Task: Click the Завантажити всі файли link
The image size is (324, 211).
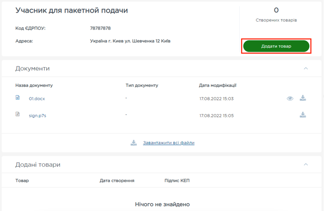Action: coord(169,143)
